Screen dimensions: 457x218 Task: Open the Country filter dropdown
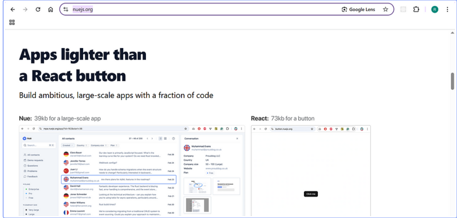point(81,145)
